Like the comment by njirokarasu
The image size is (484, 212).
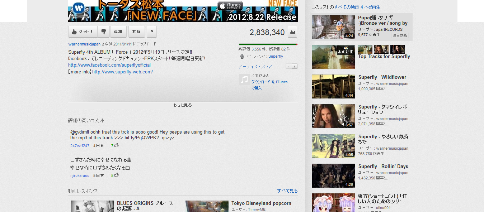click(117, 175)
